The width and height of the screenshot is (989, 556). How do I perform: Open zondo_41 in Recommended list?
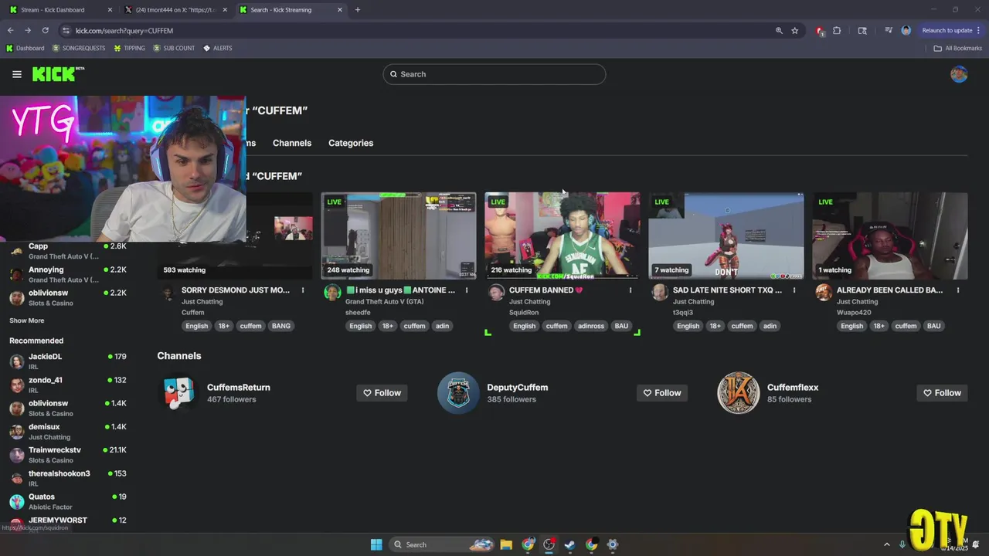pyautogui.click(x=68, y=385)
